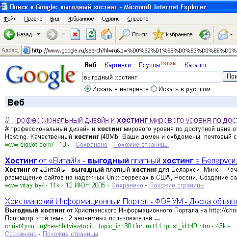Open the Файл menu
This screenshot has height=237, width=237.
10,19
